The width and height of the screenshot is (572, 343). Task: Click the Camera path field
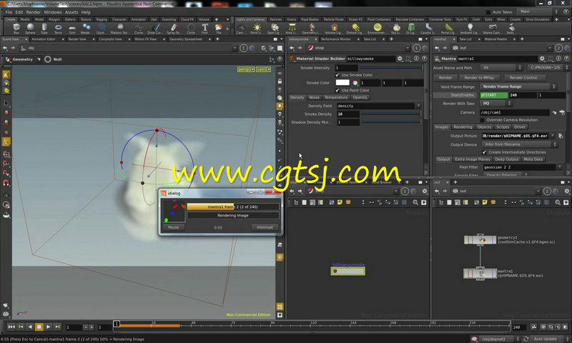click(514, 113)
